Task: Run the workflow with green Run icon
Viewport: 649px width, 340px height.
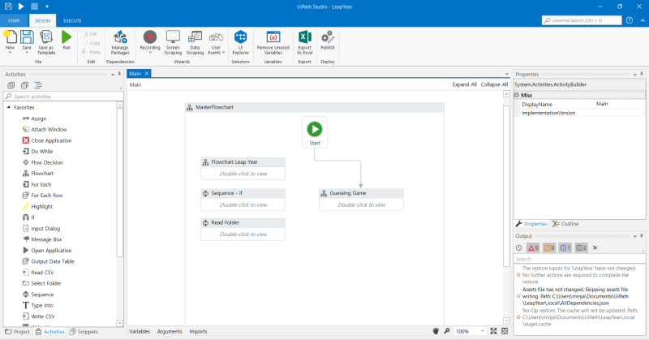Action: 67,40
